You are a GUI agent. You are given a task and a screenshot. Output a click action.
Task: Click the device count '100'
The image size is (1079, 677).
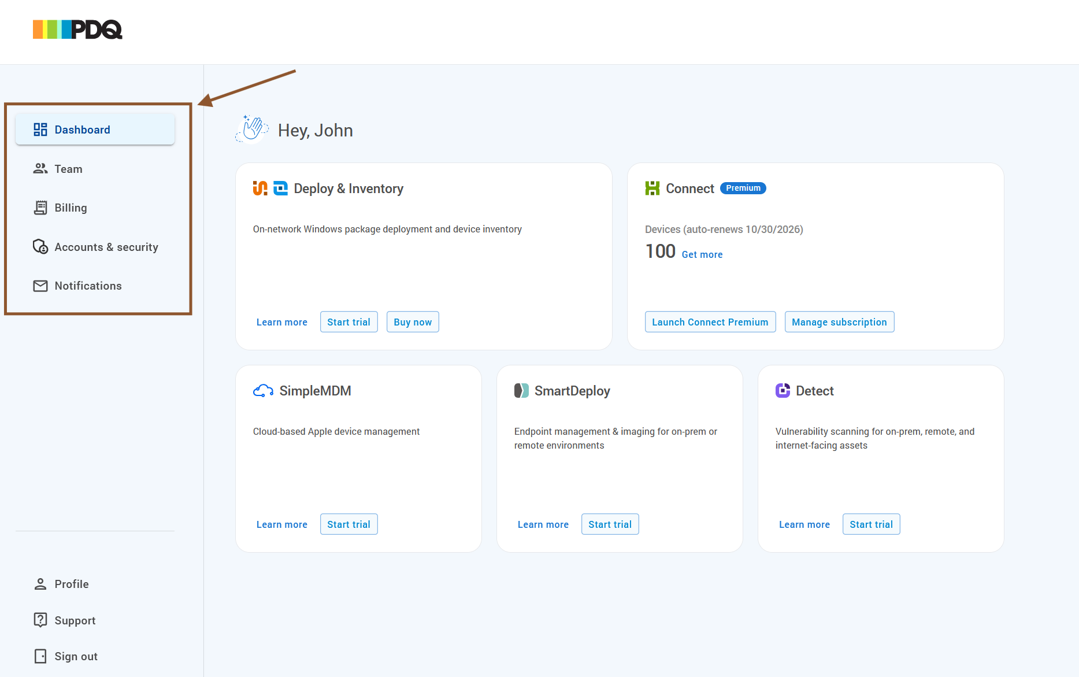(661, 251)
